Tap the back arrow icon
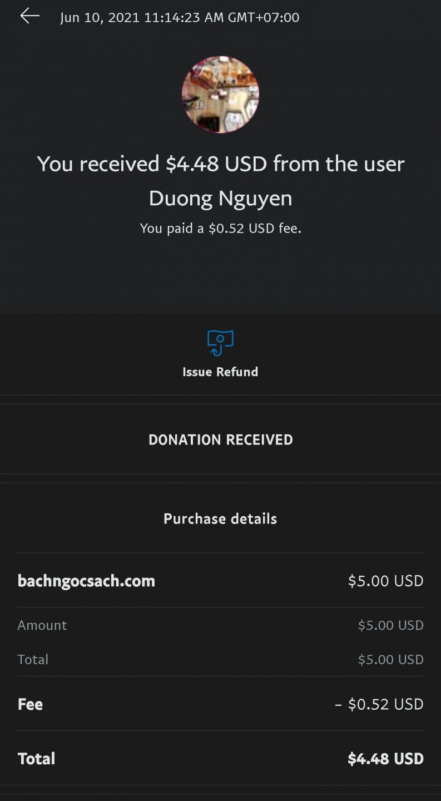This screenshot has height=801, width=441. tap(30, 16)
